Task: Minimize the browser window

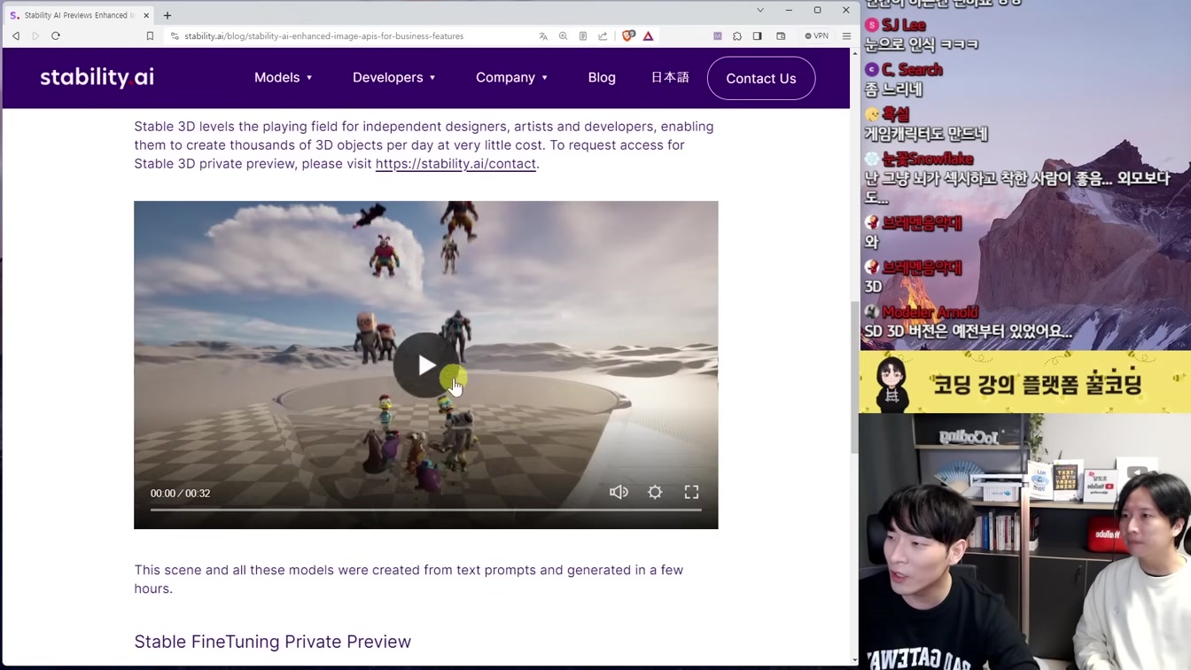Action: (x=789, y=10)
